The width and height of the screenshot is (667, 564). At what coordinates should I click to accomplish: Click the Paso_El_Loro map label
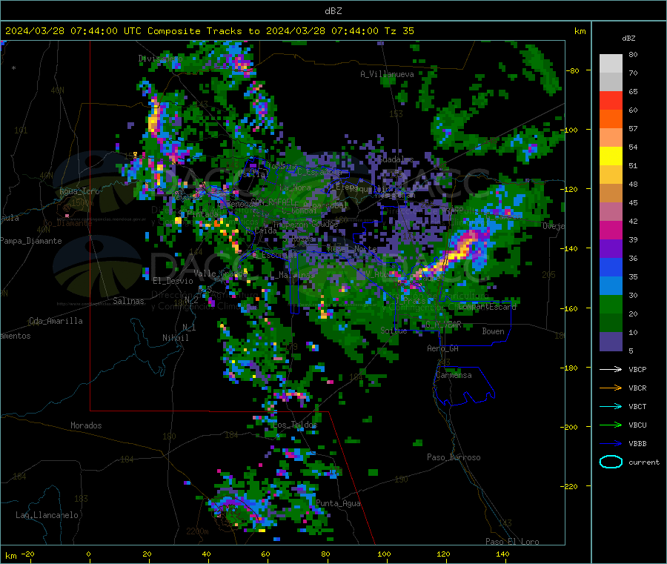[512, 542]
